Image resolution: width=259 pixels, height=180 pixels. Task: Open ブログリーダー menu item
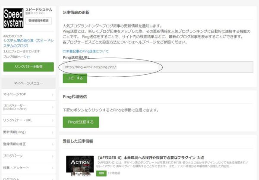[x=28, y=107]
